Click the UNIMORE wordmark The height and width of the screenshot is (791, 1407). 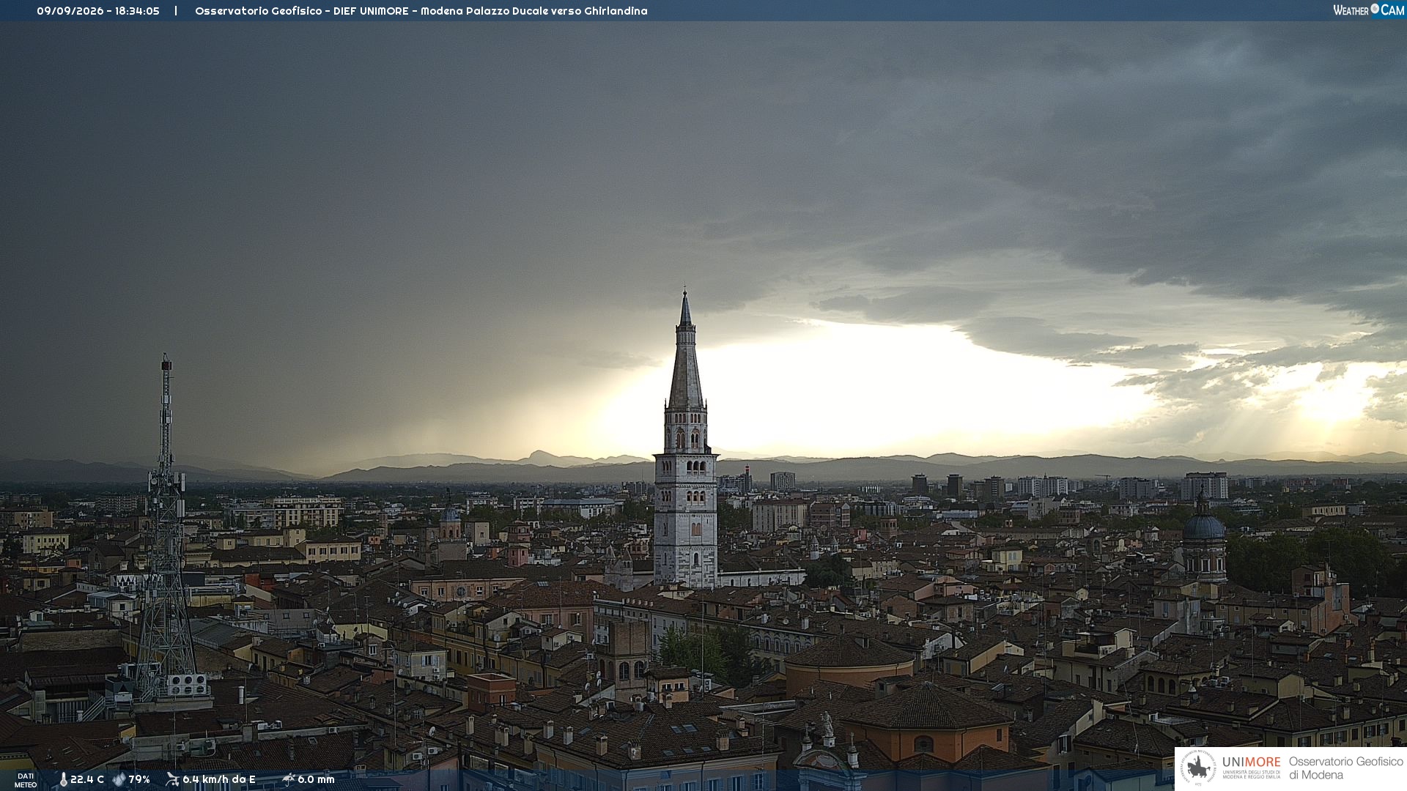(x=1251, y=762)
